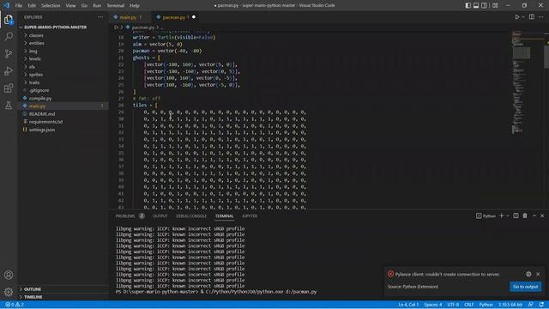Dismiss the Pylance error notification
This screenshot has width=549, height=309.
[x=538, y=274]
